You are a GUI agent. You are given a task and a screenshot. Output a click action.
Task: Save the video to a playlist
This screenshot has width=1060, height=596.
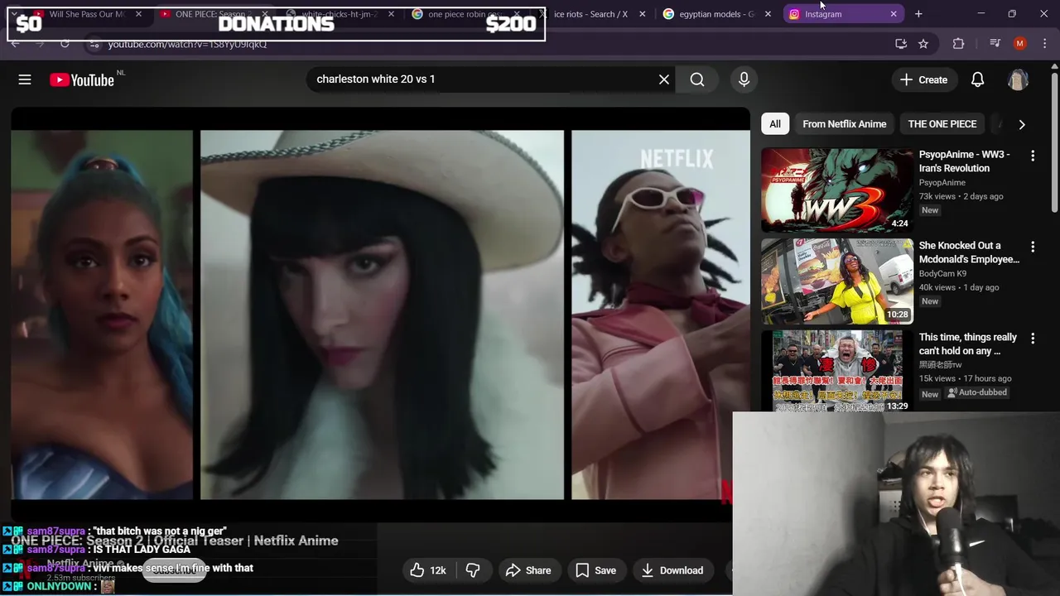click(x=595, y=570)
